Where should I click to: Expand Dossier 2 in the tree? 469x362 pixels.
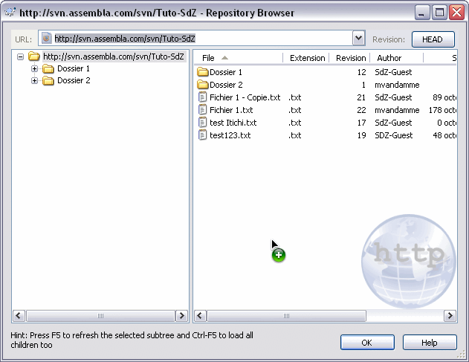point(34,81)
